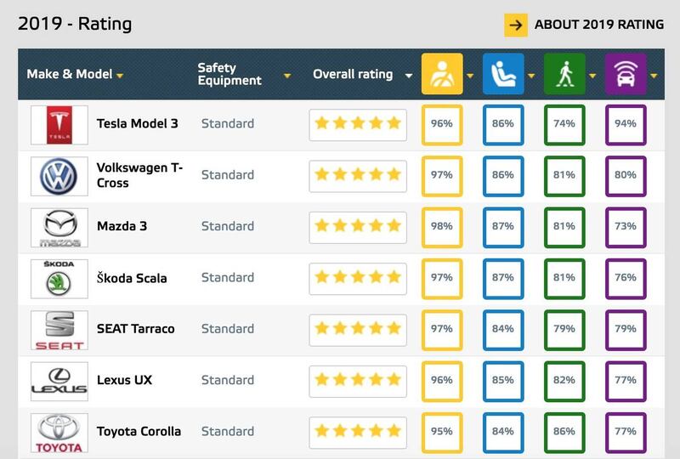Click the Škoda Scala 97% adult occupant score
Screen dimensions: 680x459
coord(442,278)
